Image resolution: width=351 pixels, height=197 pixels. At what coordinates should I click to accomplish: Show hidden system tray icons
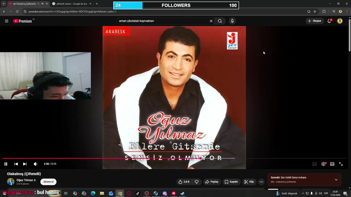point(303,193)
